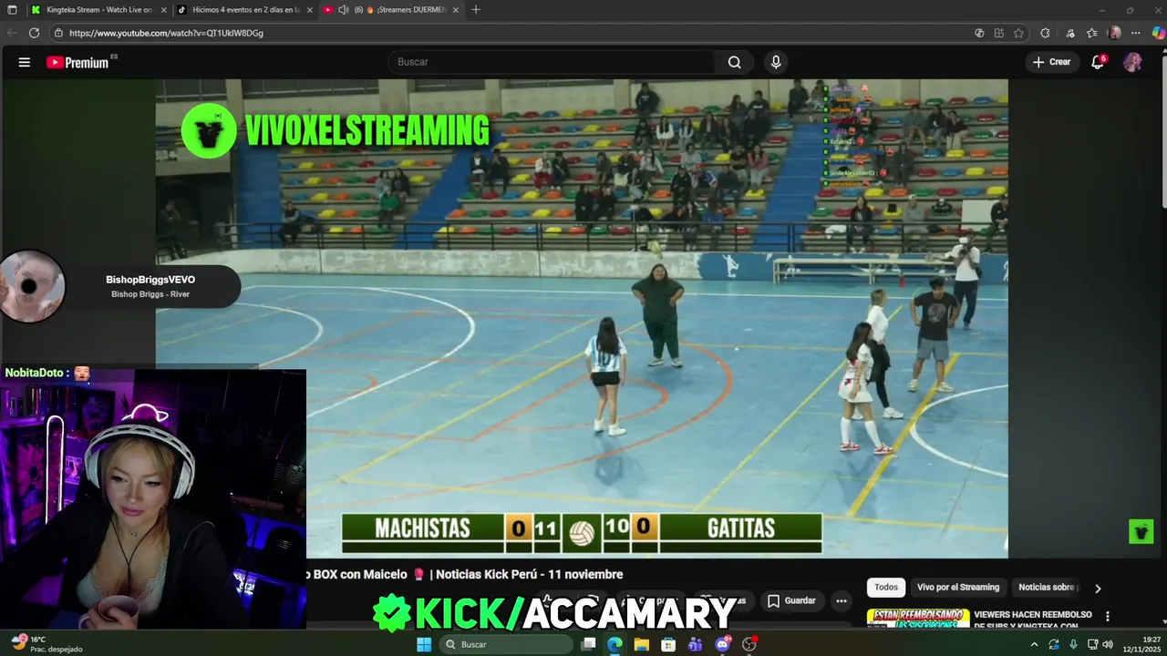The width and height of the screenshot is (1167, 656).
Task: Start voice search with microphone icon
Action: point(776,62)
